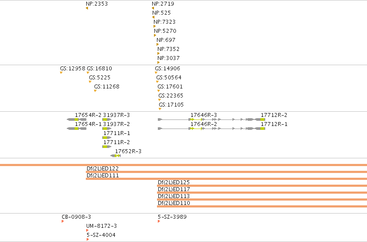Click the GS:12958 insertion triangle
Screen dimensions: 367x242
click(x=61, y=73)
